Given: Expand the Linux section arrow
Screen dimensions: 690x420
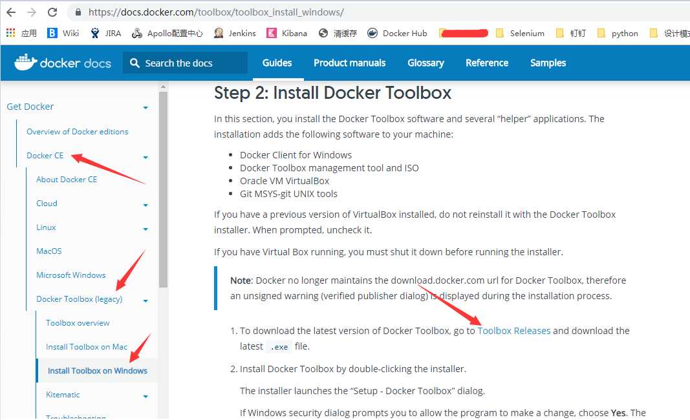Looking at the screenshot, I should tap(146, 229).
